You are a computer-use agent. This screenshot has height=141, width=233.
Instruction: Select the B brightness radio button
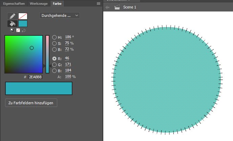[55, 49]
